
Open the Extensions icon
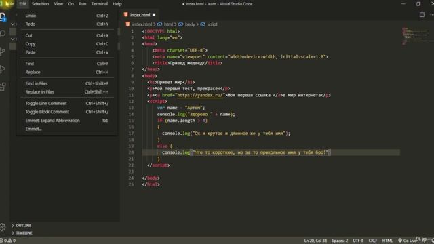(x=3, y=87)
